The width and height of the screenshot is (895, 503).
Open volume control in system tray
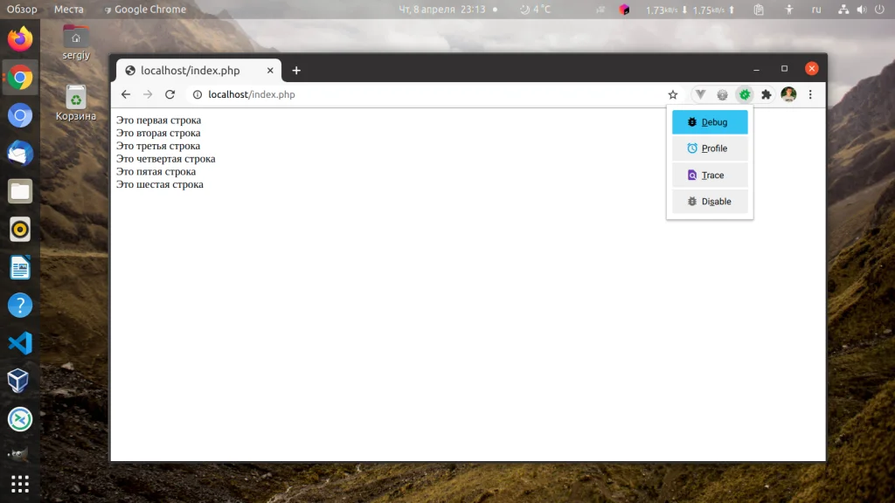(861, 9)
